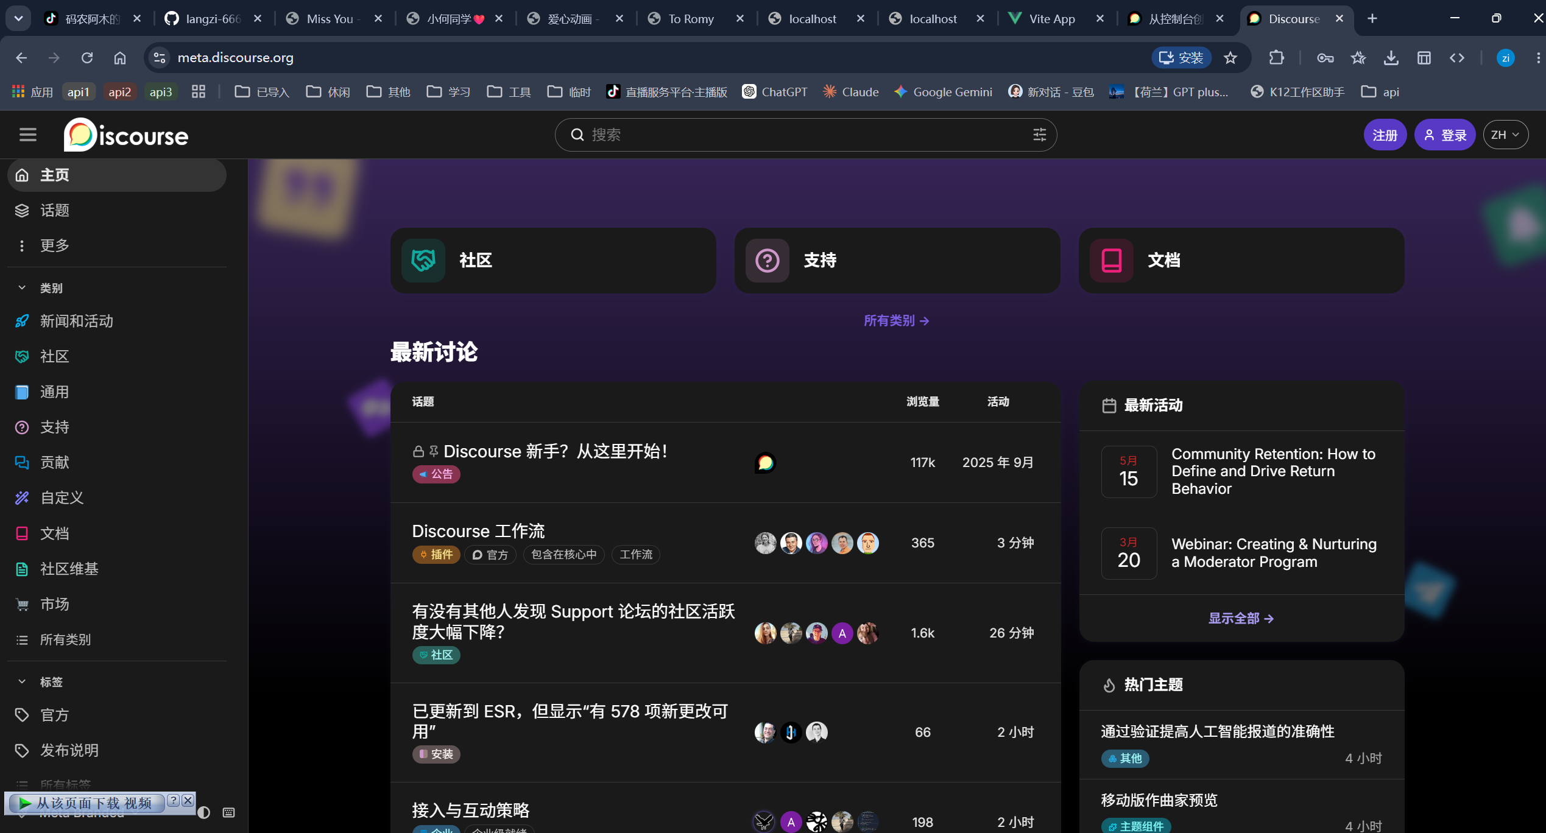
Task: Open the password key icon in toolbar
Action: [1325, 58]
